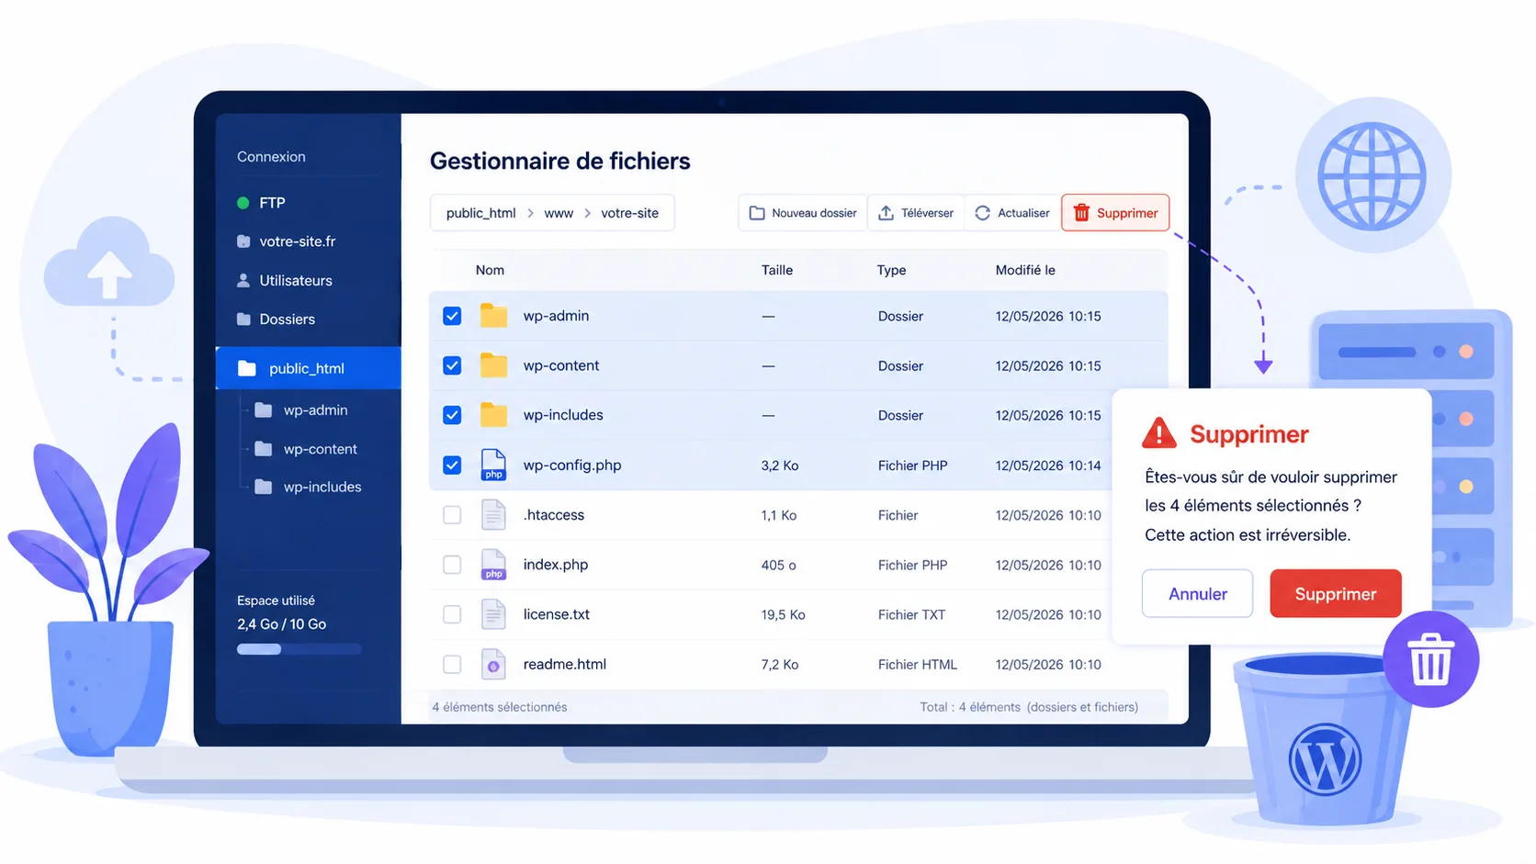This screenshot has height=864, width=1536.
Task: Open Dossiers in the sidebar
Action: pos(287,320)
